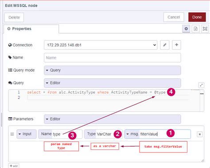Open node properties gear icon tab
Image resolution: width=210 pixels, height=168 pixels.
click(186, 29)
